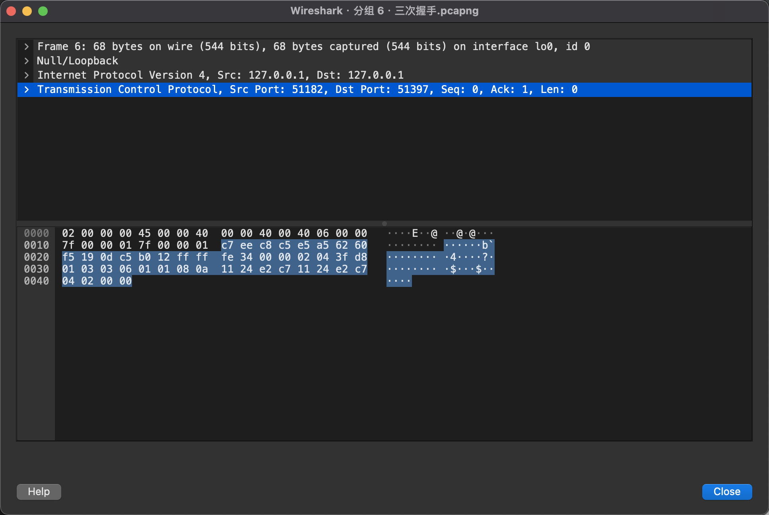Select the Null/Loopback protocol line
The width and height of the screenshot is (769, 515).
[78, 61]
